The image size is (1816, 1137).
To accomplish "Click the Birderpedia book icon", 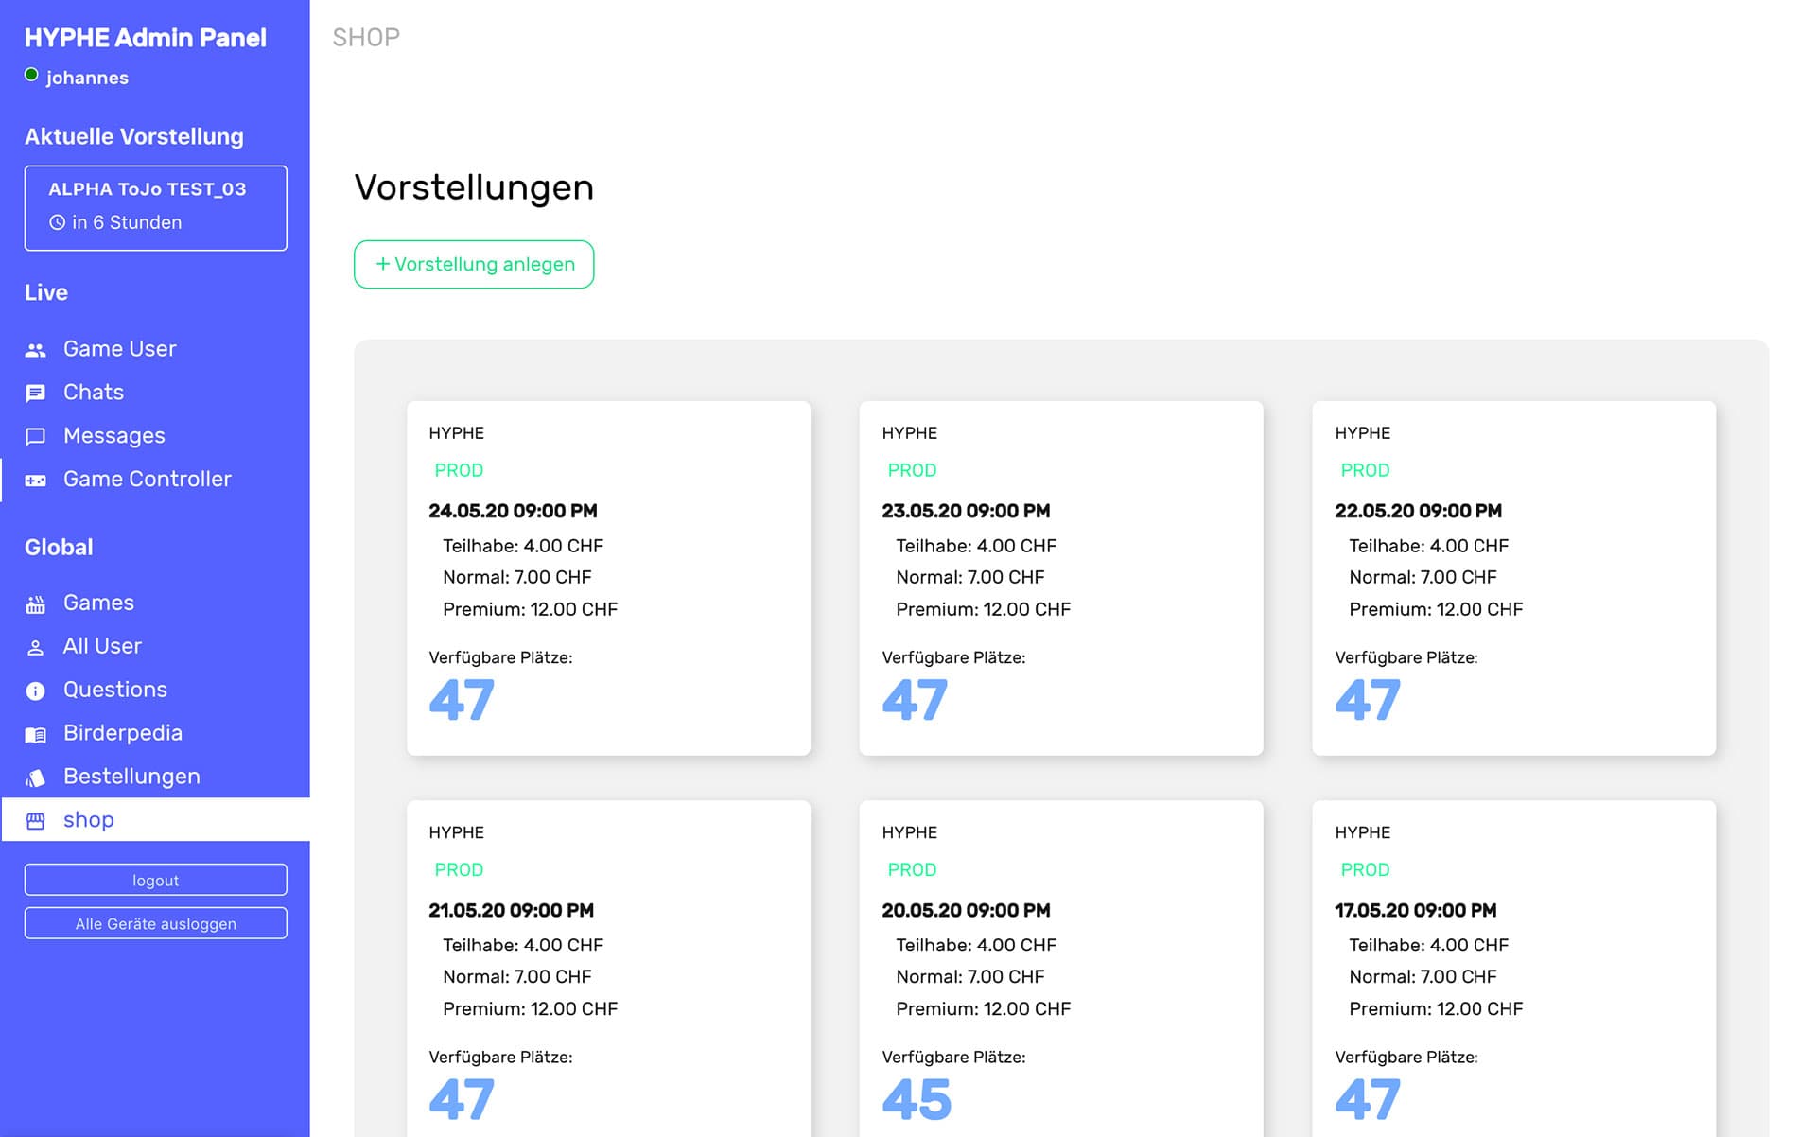I will (35, 735).
